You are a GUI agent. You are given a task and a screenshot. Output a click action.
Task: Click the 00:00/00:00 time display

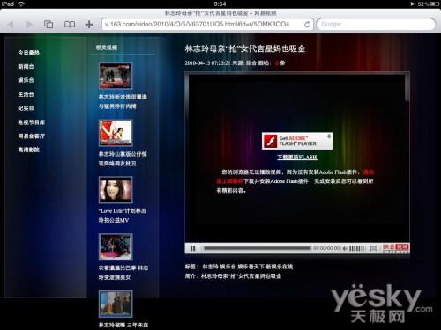click(326, 248)
